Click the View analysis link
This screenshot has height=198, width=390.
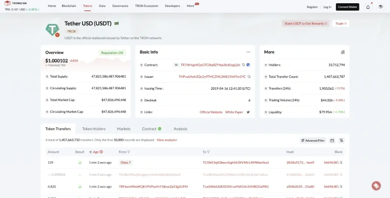(167, 140)
